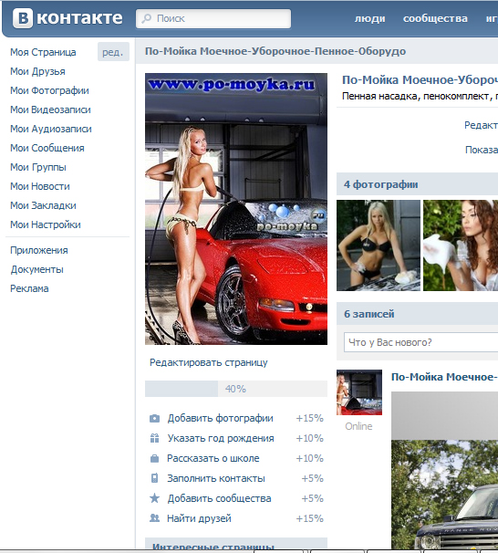The height and width of the screenshot is (553, 498).
Task: Click the camera icon beside Добавить фотографии
Action: click(154, 418)
